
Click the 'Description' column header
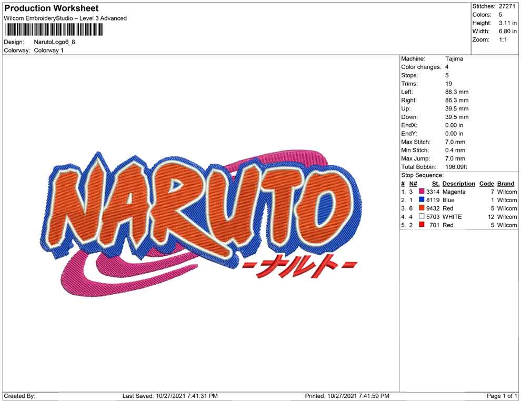click(x=459, y=183)
